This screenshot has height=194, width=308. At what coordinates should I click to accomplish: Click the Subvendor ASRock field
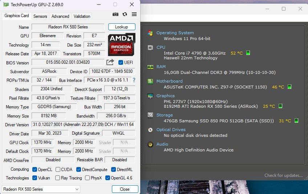(x=49, y=71)
